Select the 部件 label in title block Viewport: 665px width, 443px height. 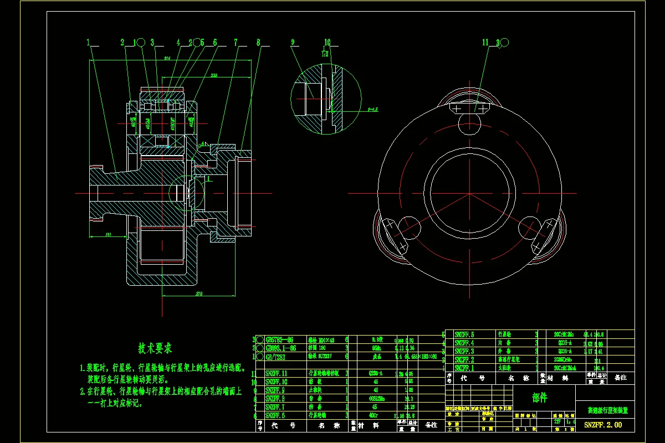click(x=539, y=398)
